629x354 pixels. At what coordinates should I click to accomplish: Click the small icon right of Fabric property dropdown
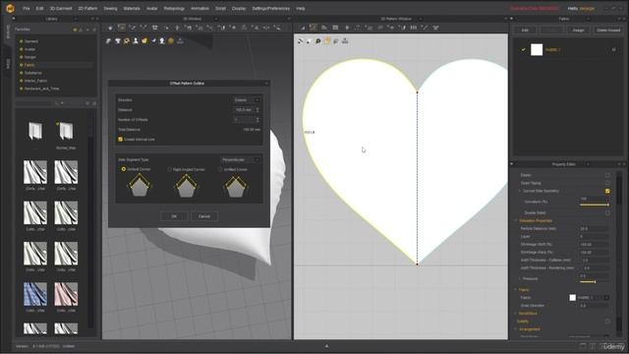pyautogui.click(x=607, y=297)
